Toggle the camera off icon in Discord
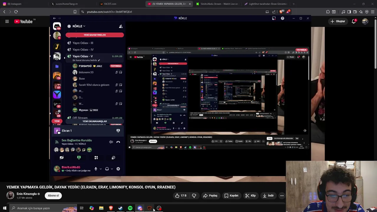Screen dimensions: 377x212 pos(62,158)
